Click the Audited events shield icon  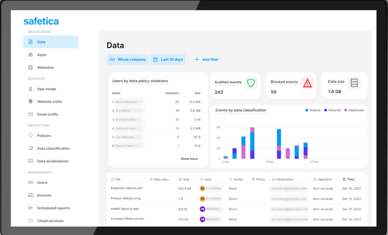click(x=251, y=83)
